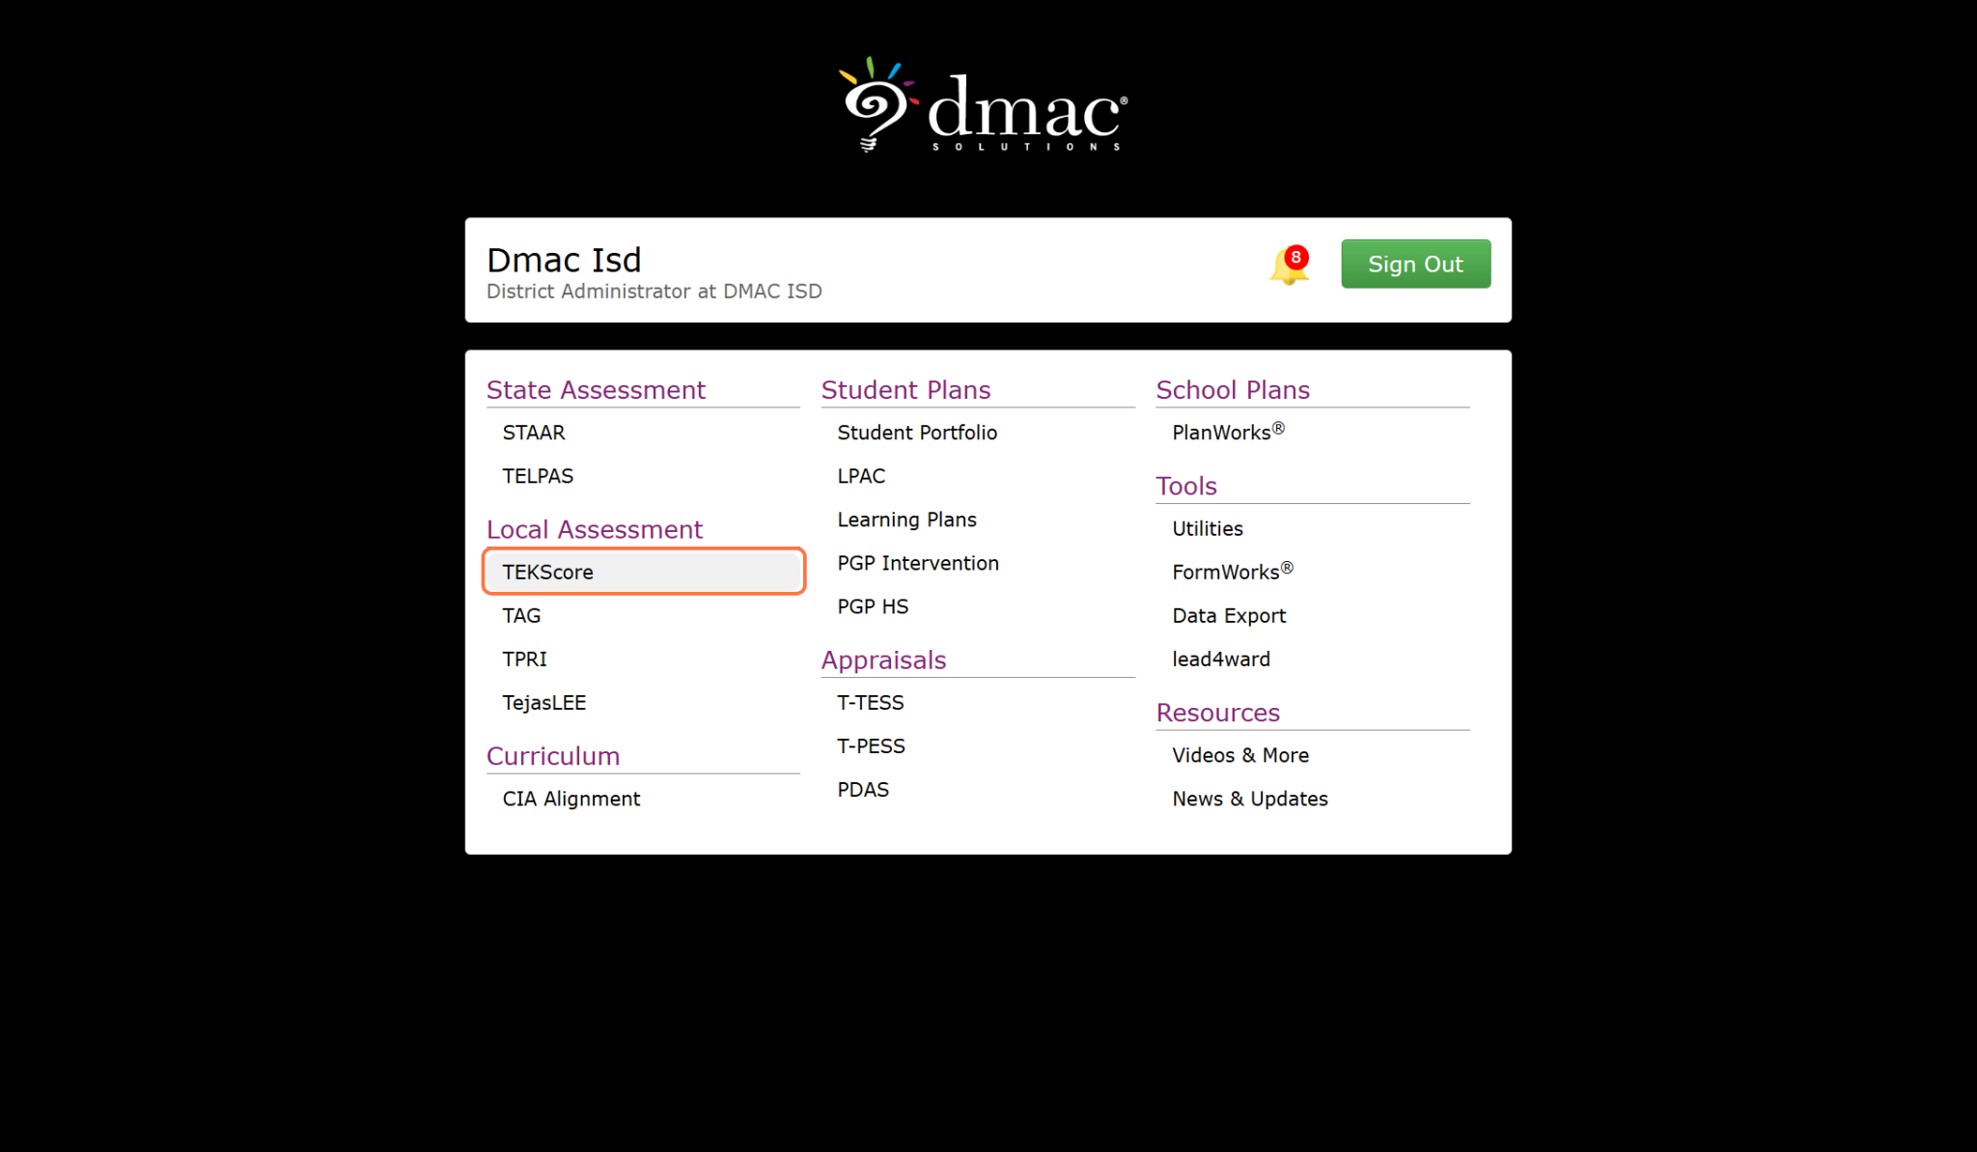This screenshot has width=1977, height=1152.
Task: Launch FormWorks tool
Action: (1232, 572)
